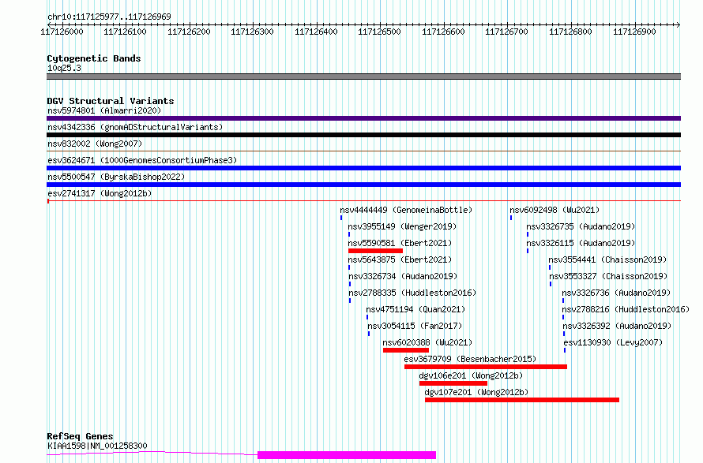Click esv1130930 (Levy2007) variant label
The width and height of the screenshot is (703, 463).
(613, 342)
